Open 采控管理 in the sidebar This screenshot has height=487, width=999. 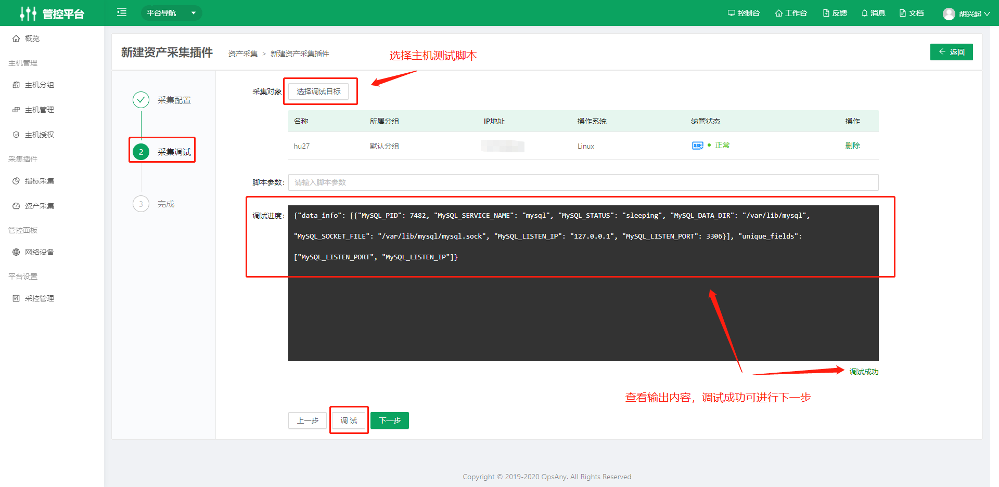[40, 298]
